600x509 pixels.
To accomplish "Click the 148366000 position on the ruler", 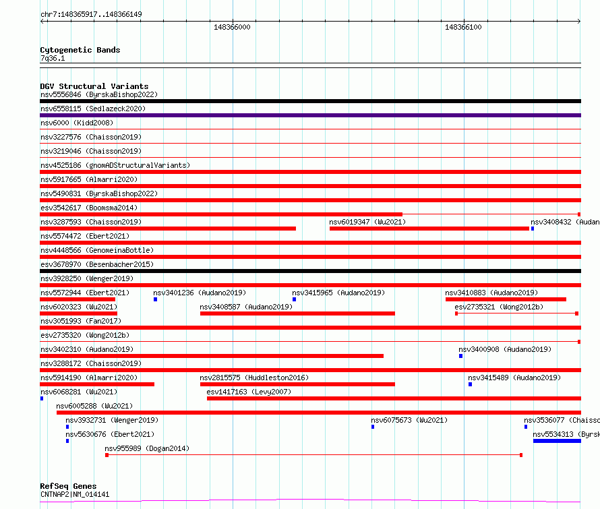I will (232, 28).
